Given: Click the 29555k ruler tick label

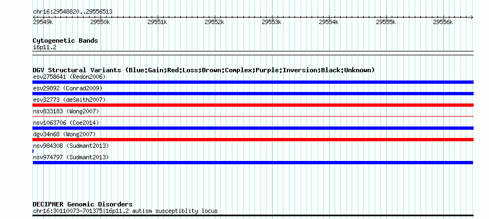Looking at the screenshot, I should tap(386, 22).
